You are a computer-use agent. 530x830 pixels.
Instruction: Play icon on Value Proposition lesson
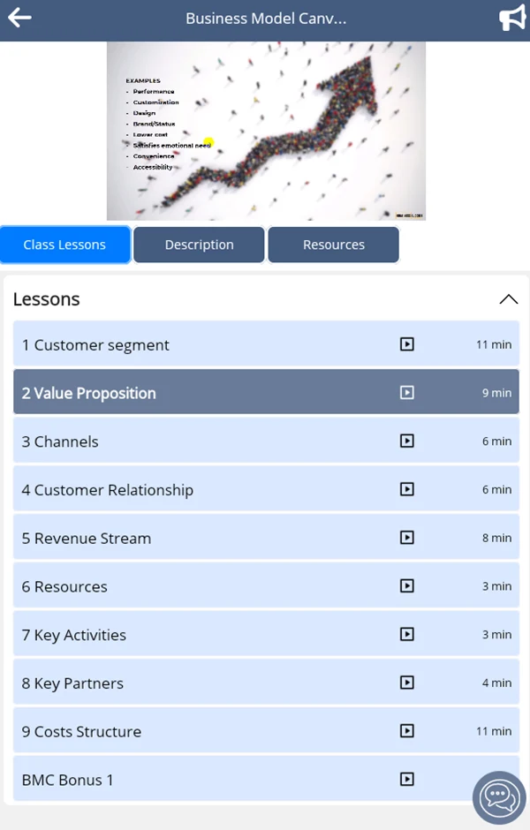[406, 393]
